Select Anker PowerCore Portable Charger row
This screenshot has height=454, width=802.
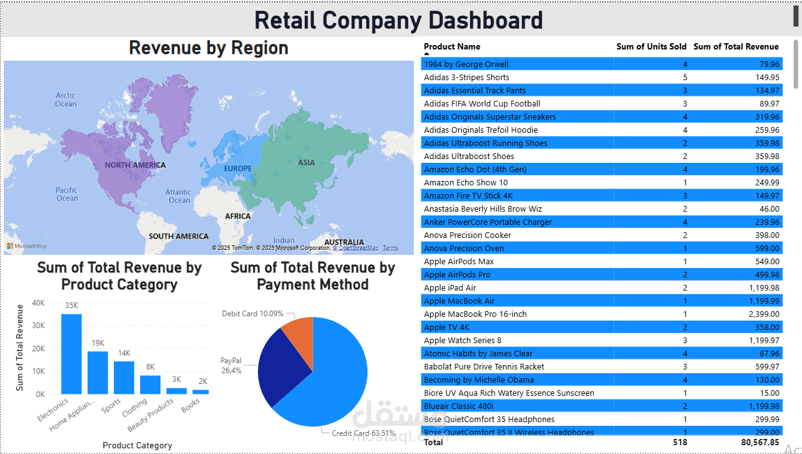point(602,222)
